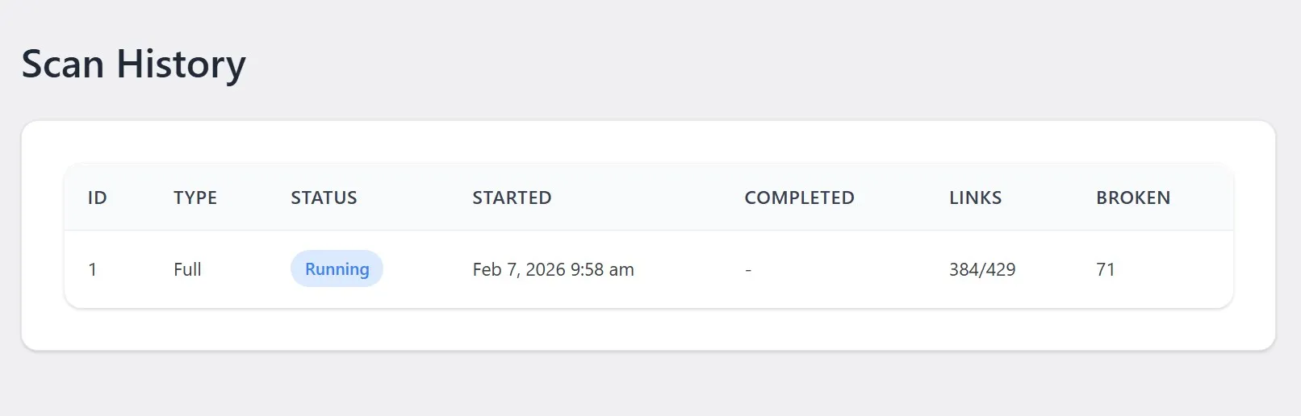Sort by the BROKEN column header
1301x416 pixels.
pyautogui.click(x=1132, y=198)
